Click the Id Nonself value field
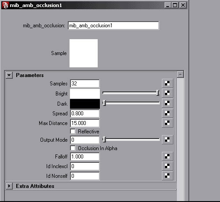 85,176
